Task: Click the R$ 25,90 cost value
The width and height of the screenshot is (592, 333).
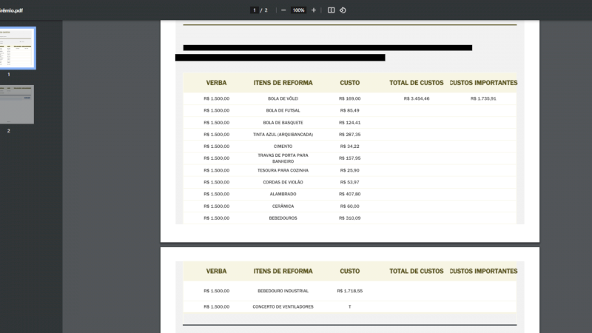Action: coord(349,170)
